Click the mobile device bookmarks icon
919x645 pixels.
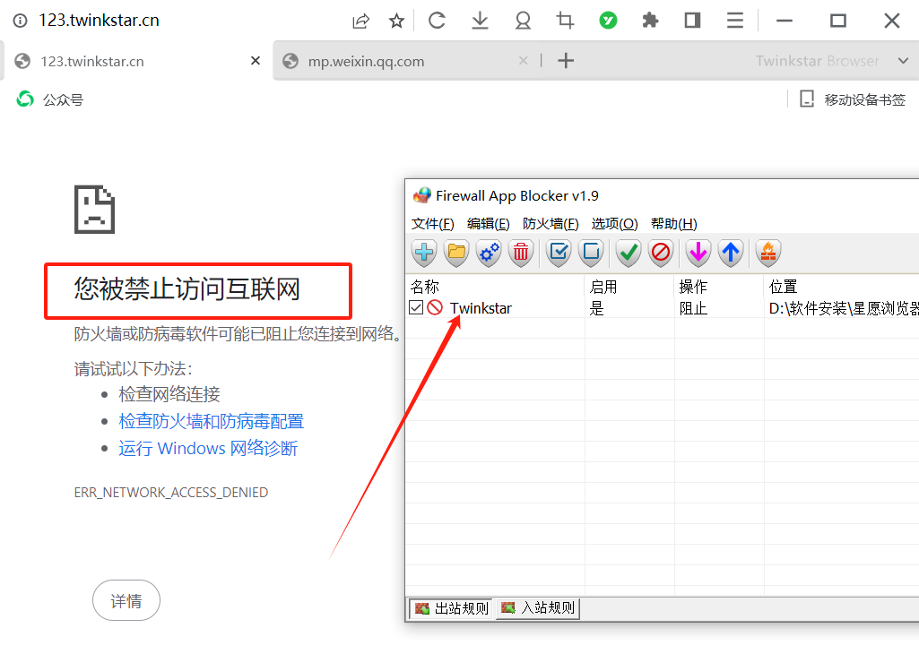807,99
